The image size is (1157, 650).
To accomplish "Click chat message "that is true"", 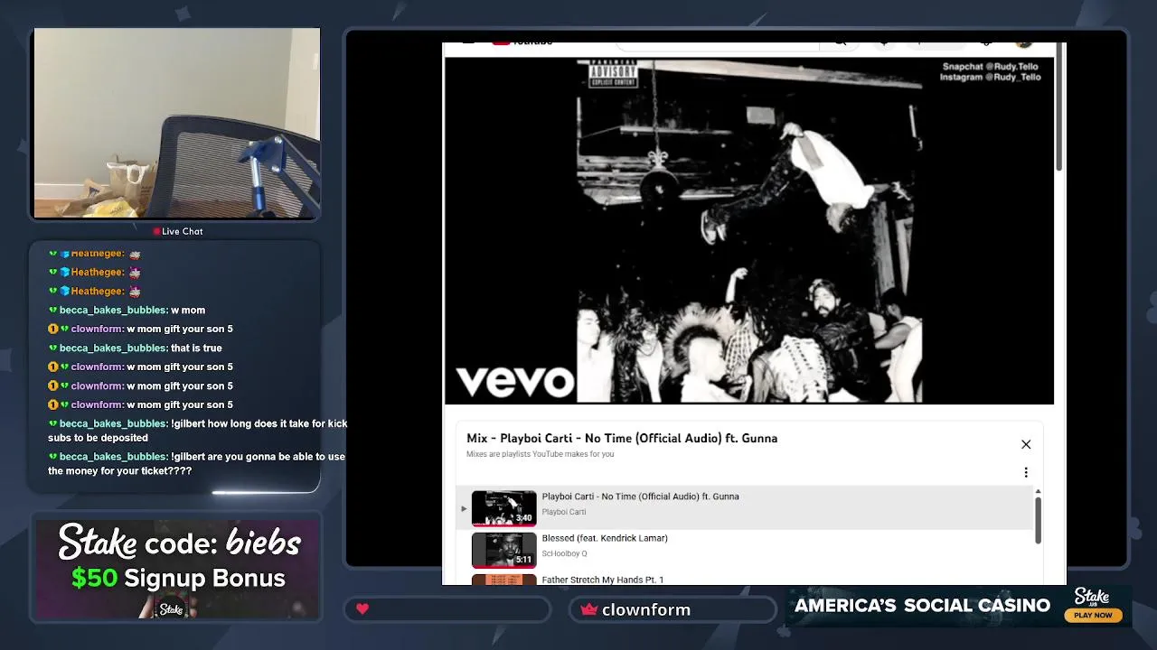I will pos(196,348).
